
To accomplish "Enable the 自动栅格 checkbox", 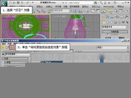I will (108, 35).
